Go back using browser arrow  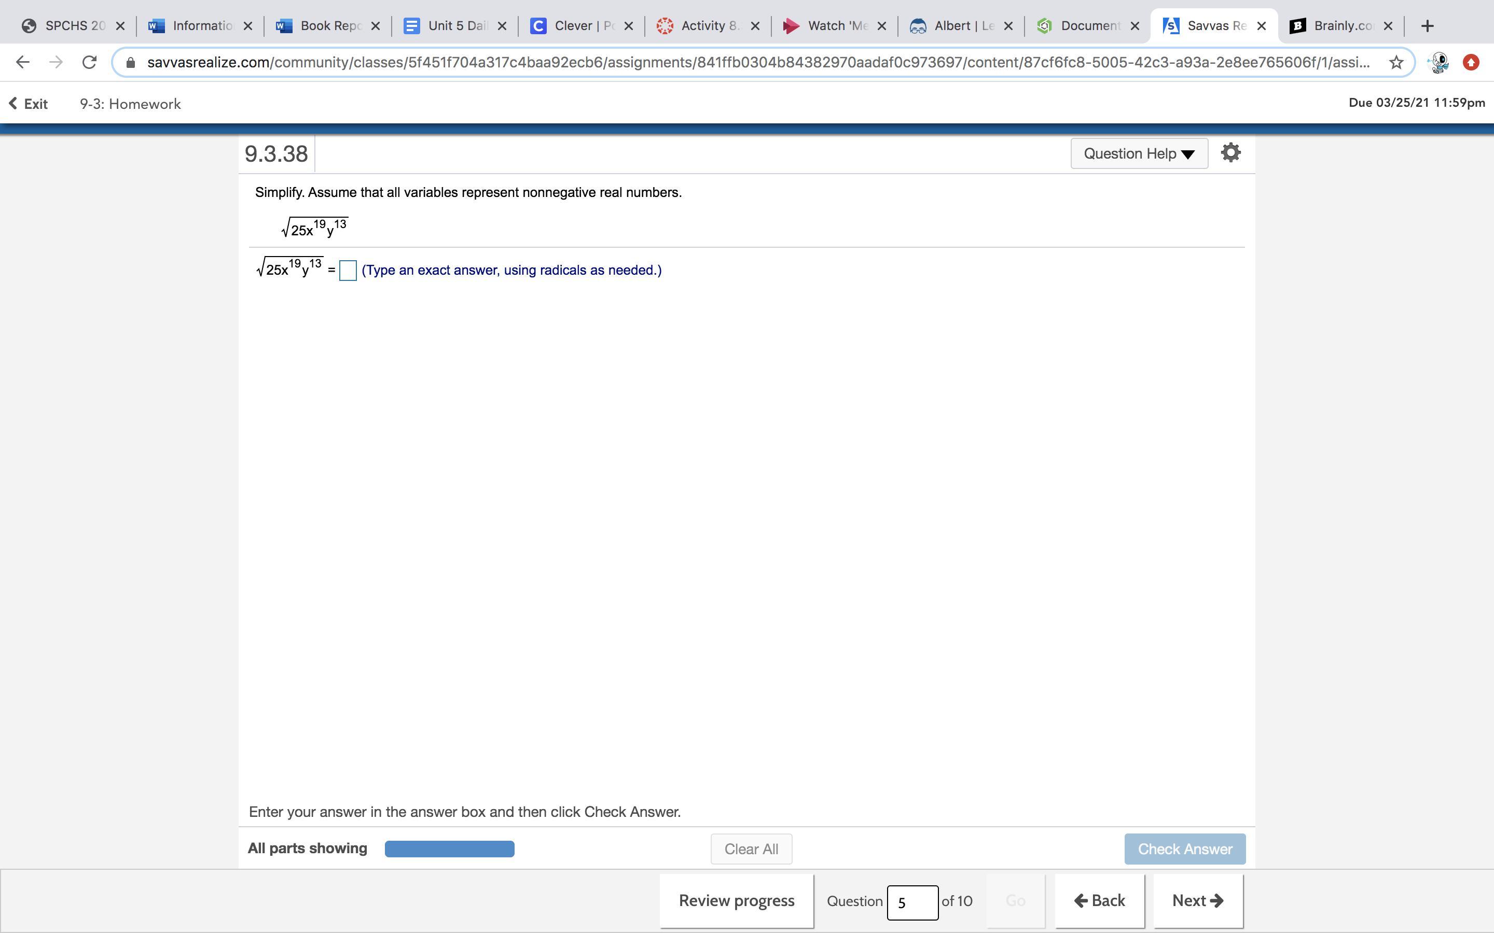[23, 62]
